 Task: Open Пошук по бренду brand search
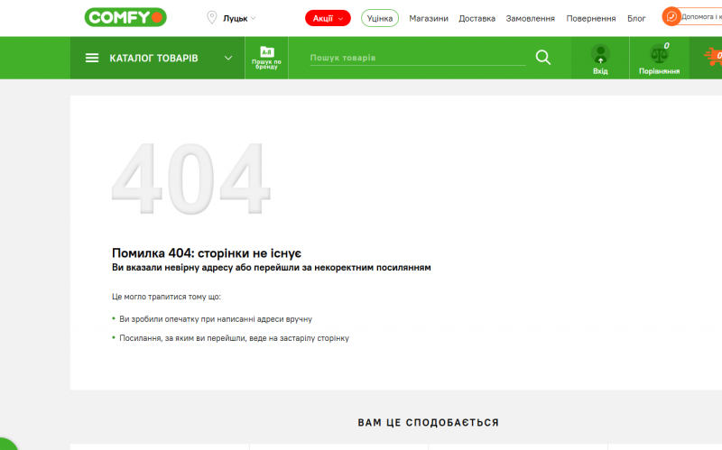tap(266, 58)
